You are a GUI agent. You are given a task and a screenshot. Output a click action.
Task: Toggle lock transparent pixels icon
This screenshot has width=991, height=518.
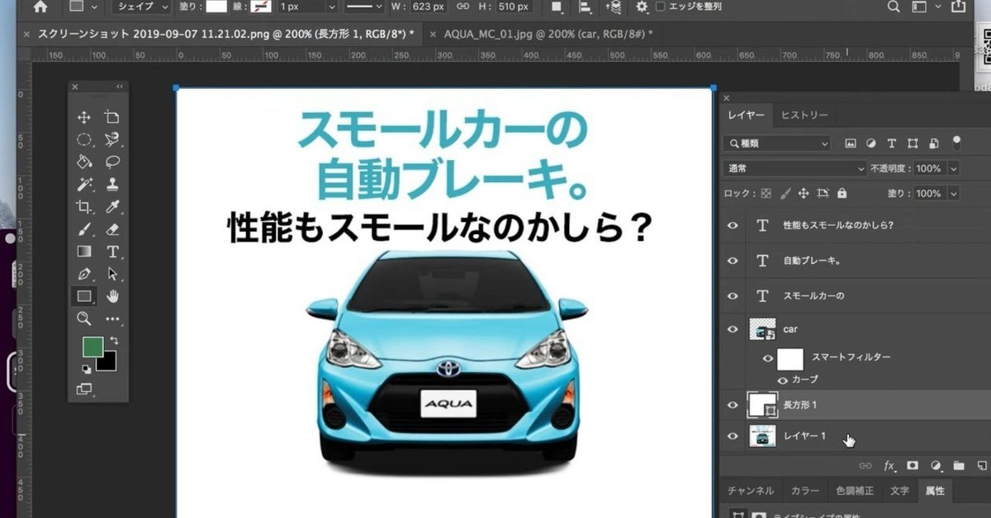click(766, 193)
